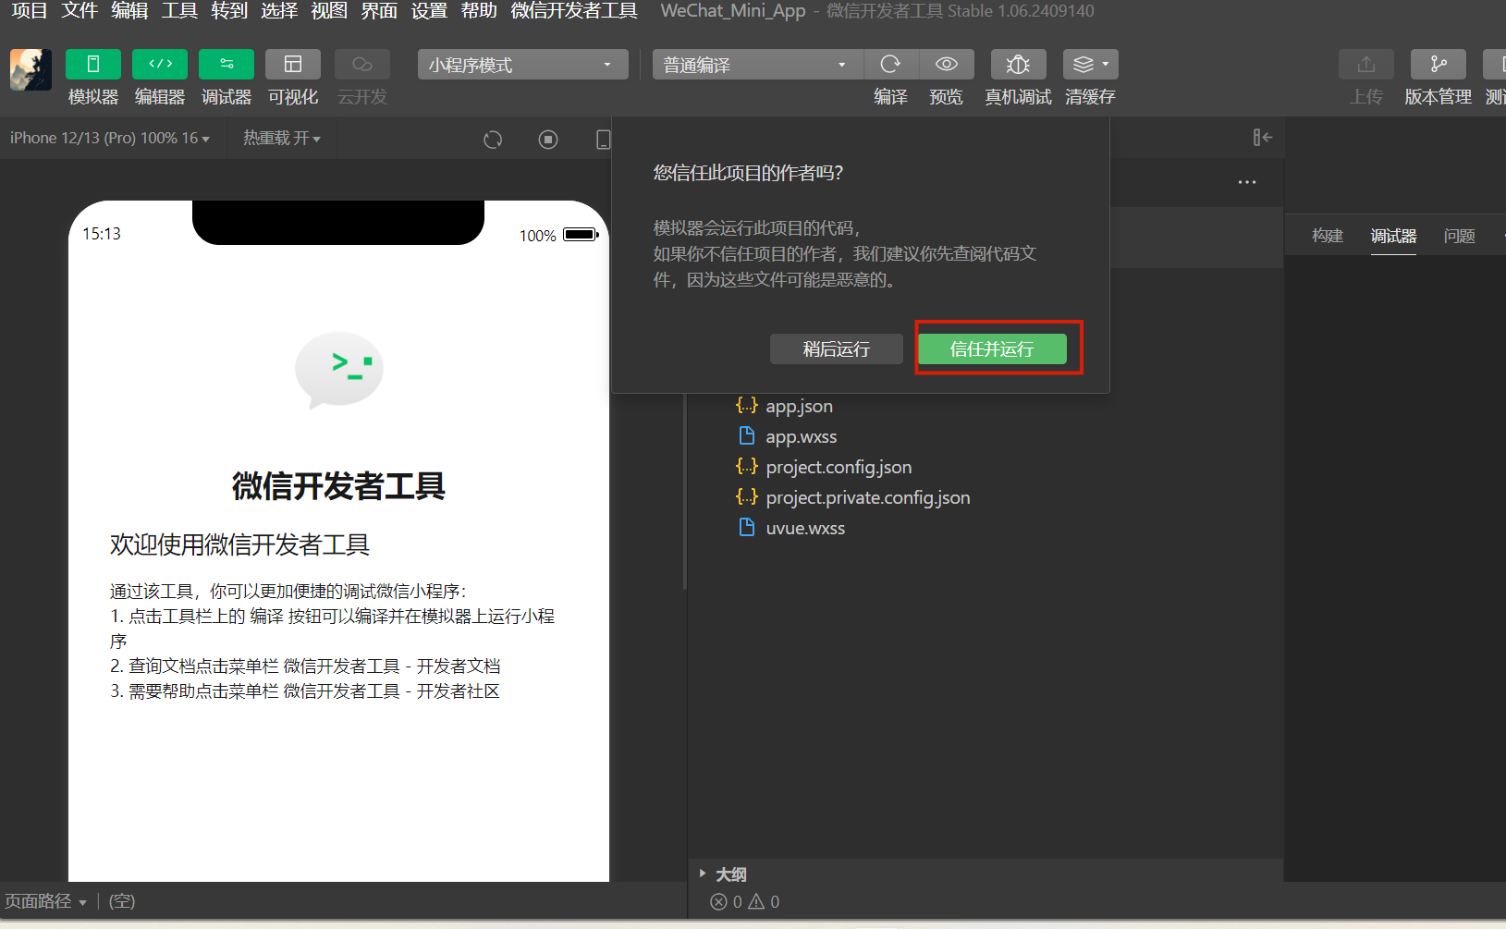The image size is (1506, 929).
Task: Open the three-dot more options menu
Action: click(1247, 182)
